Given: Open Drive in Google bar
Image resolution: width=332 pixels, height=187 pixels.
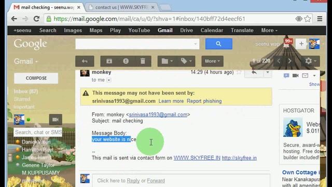Looking at the screenshot, I should coord(187,30).
